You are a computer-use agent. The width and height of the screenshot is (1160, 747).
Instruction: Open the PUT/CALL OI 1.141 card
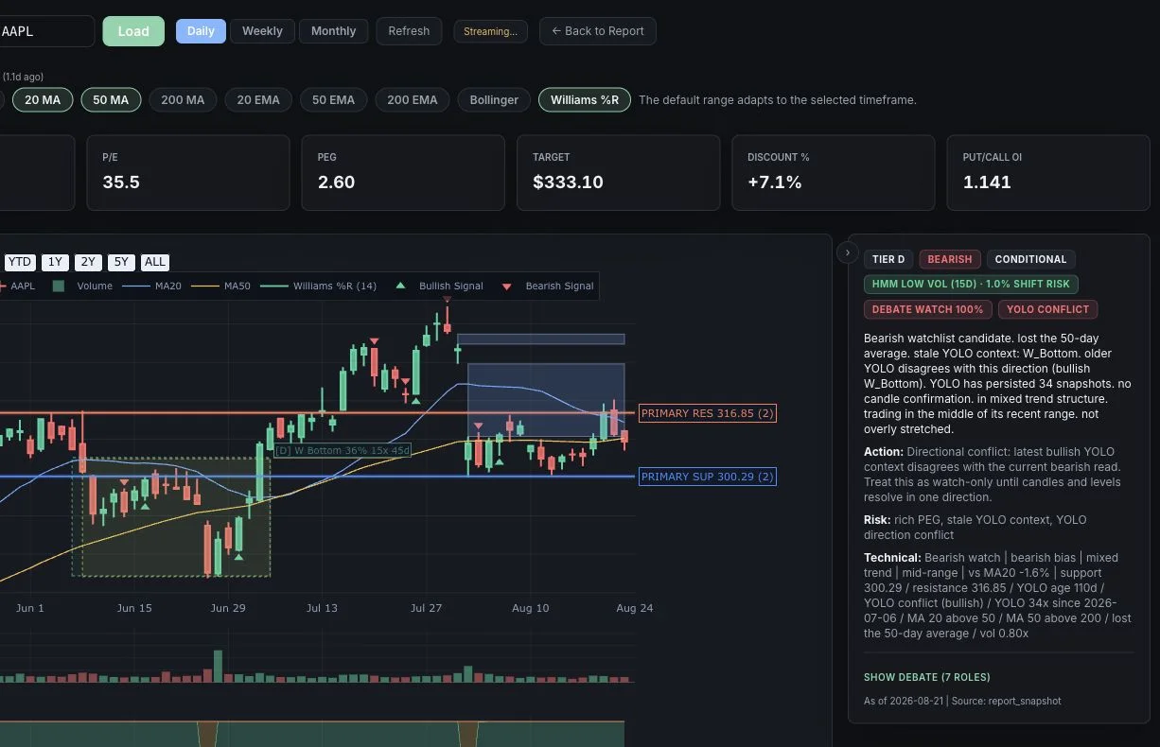click(x=1048, y=172)
